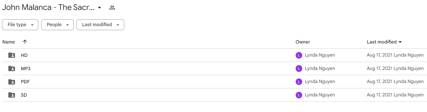This screenshot has height=112, width=427.
Task: Select the PDF folder name
Action: tap(25, 82)
